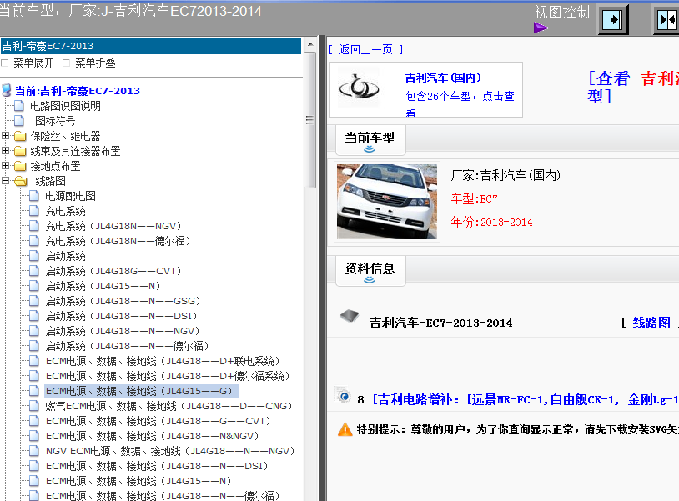Click 年份:2013-2014 red text
The image size is (679, 501).
(491, 222)
